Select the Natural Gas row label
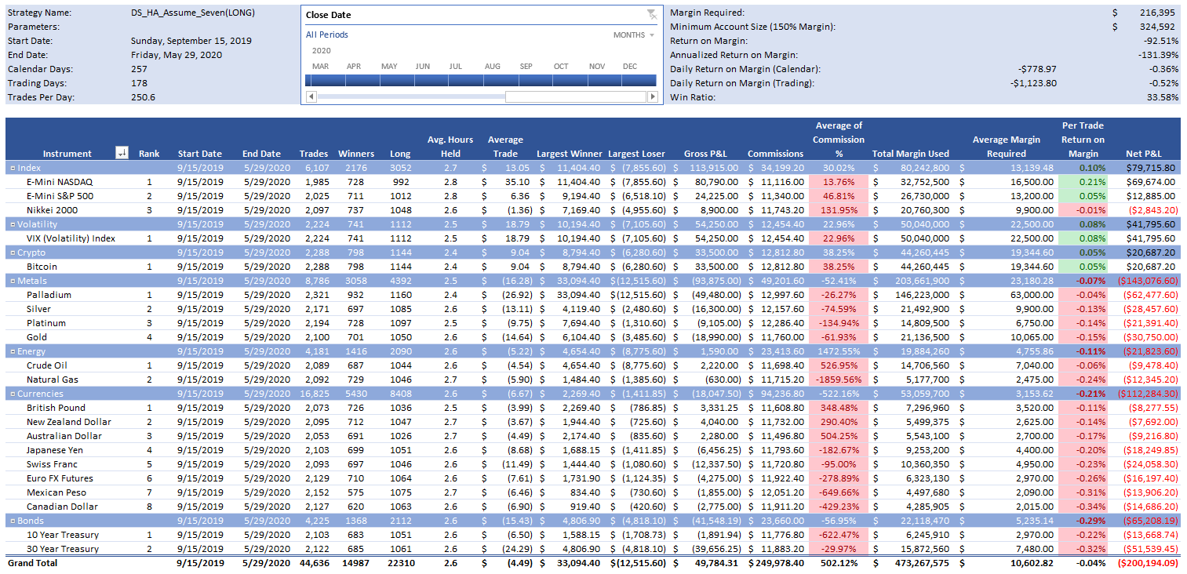1187x574 pixels. click(x=53, y=380)
